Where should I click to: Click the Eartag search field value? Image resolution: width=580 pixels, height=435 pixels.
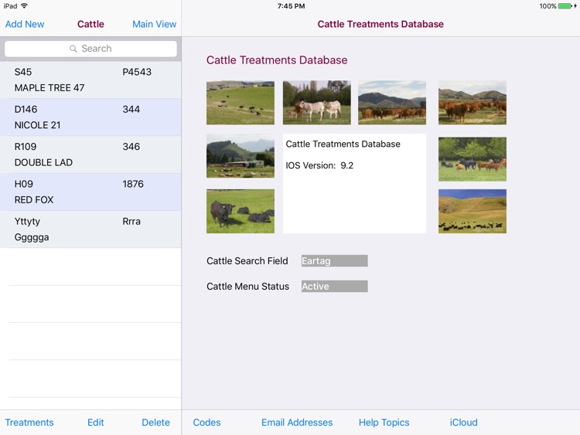click(x=334, y=261)
